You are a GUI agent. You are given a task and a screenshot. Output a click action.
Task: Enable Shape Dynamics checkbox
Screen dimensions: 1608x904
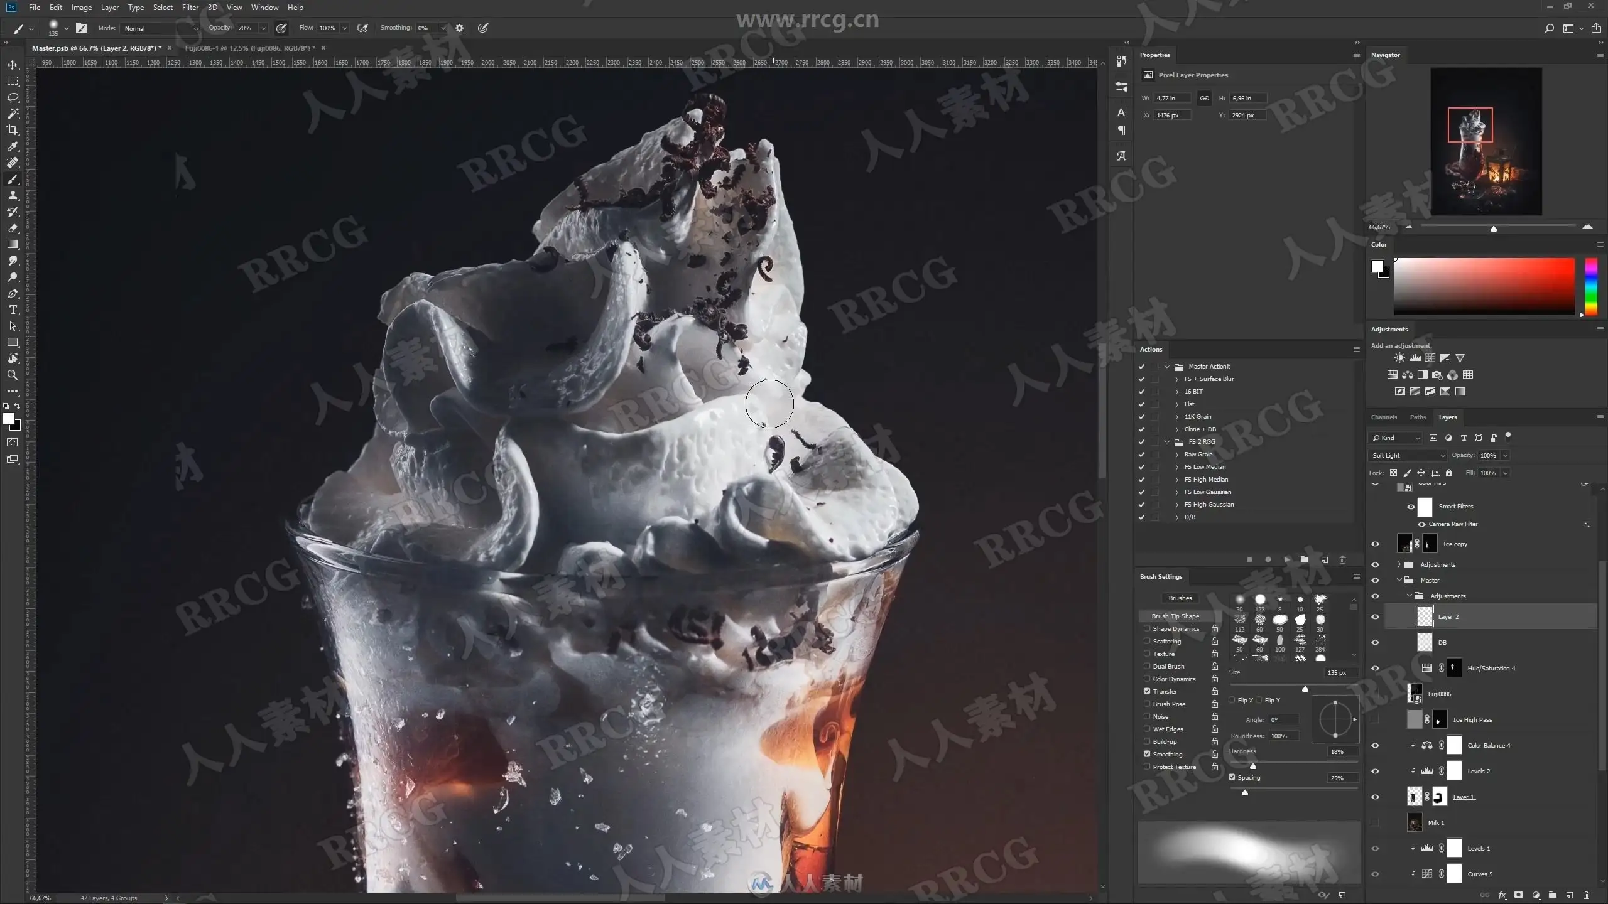click(1147, 628)
